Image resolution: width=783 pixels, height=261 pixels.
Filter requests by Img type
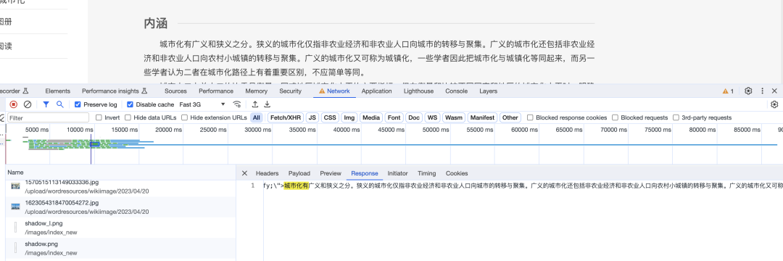(349, 117)
